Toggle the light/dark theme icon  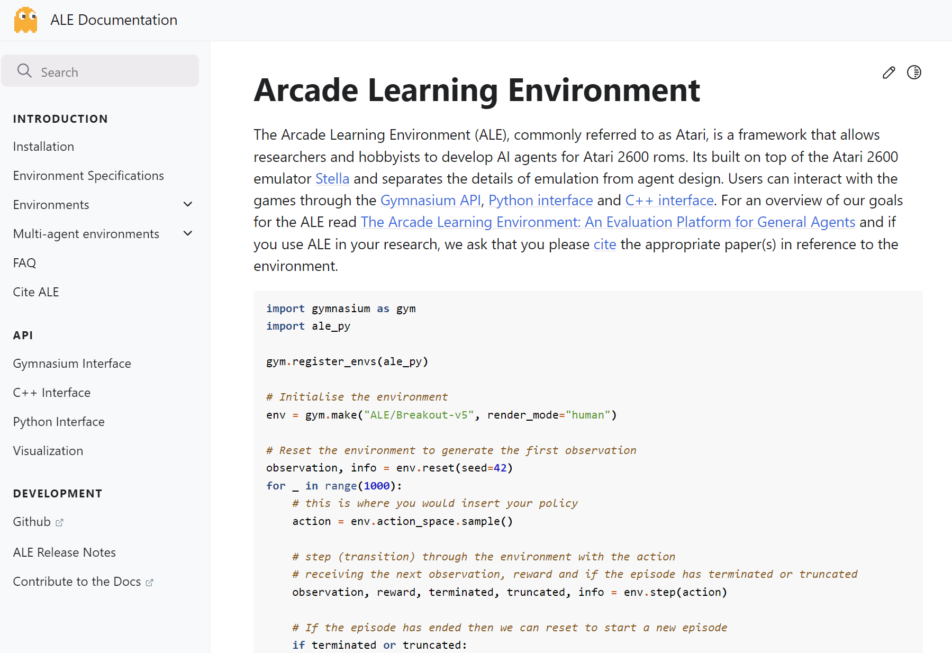pyautogui.click(x=914, y=72)
